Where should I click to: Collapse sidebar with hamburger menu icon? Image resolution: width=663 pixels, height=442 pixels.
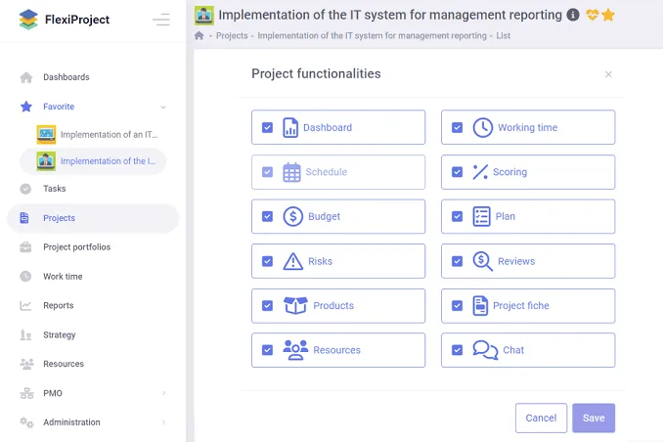161,20
